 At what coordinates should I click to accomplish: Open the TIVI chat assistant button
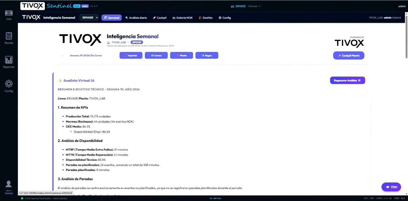click(x=391, y=187)
